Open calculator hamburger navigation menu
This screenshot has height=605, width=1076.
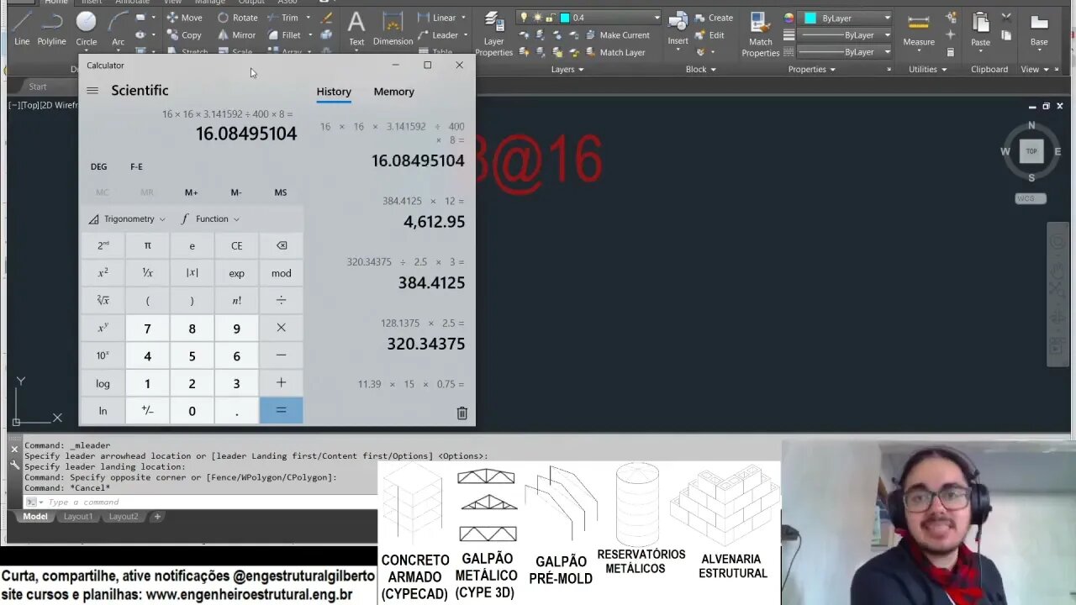(92, 91)
